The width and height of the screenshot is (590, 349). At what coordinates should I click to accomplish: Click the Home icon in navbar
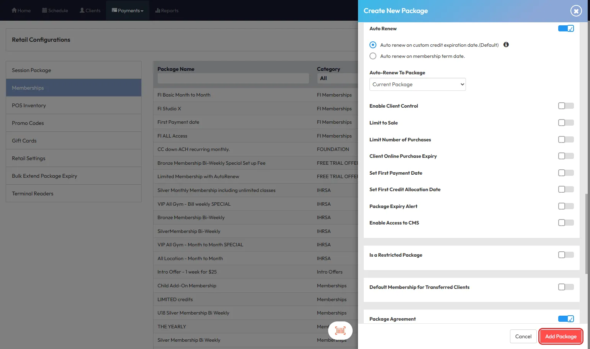click(14, 10)
